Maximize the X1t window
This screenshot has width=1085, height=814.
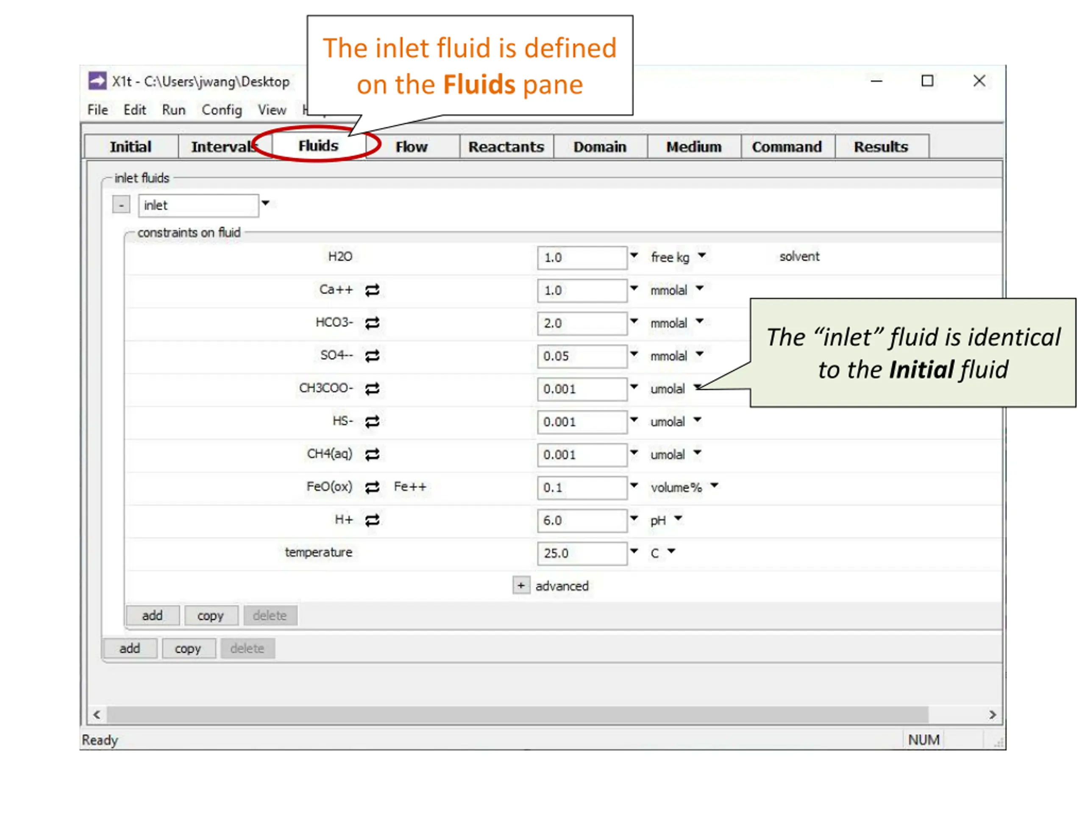(927, 81)
